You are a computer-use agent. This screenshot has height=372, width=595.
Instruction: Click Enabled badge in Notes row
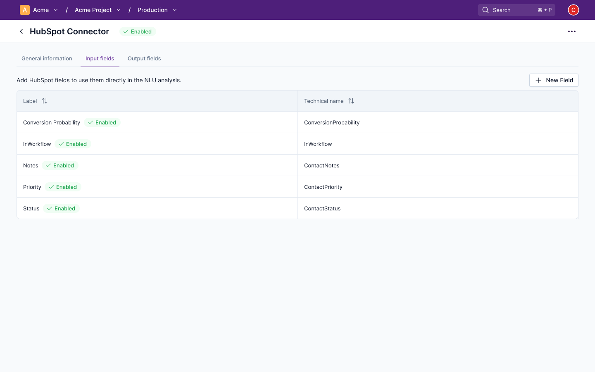tap(60, 165)
